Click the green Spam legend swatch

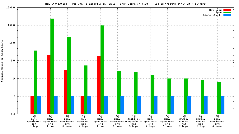(227, 12)
